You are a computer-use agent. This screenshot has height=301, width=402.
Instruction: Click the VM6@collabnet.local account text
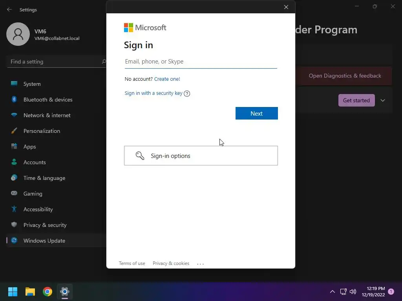57,38
